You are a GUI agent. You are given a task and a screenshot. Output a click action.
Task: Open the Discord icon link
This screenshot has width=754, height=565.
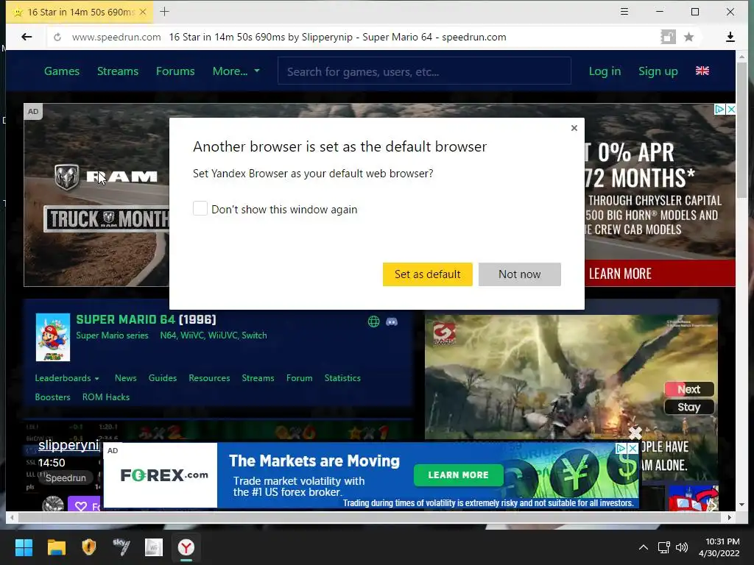point(392,321)
